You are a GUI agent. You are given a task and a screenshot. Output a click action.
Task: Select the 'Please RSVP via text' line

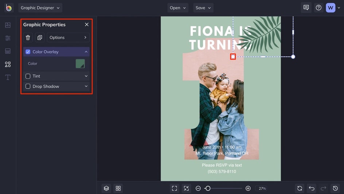(x=222, y=165)
